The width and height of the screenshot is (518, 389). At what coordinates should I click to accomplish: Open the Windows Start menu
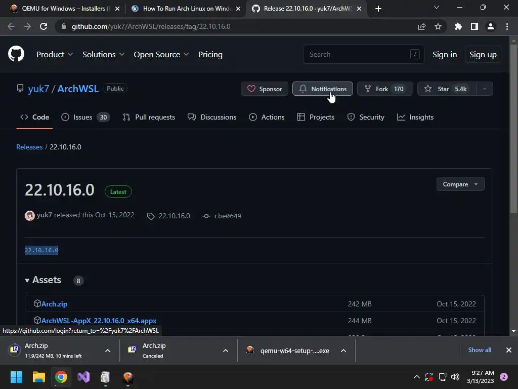16,377
